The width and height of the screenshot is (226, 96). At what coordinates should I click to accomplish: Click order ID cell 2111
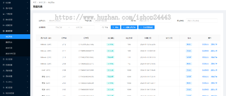[x=64, y=51]
